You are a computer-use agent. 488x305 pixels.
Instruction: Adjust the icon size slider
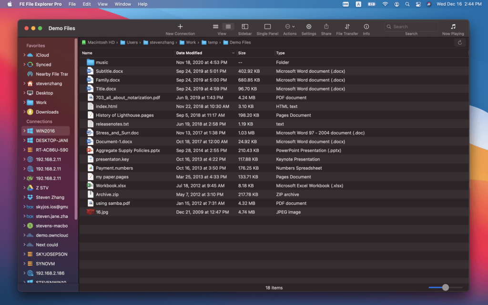point(446,287)
